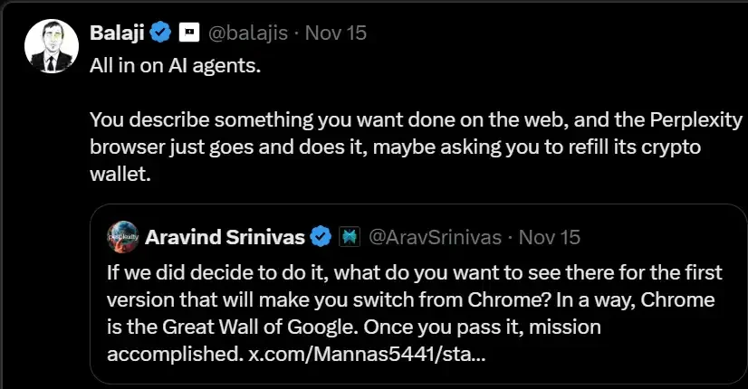Click the "All in on AI agents." line

tap(175, 69)
